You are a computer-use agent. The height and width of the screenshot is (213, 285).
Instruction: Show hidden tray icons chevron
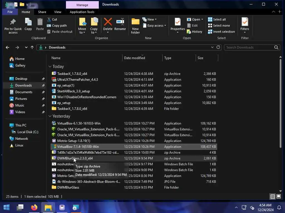point(236,207)
